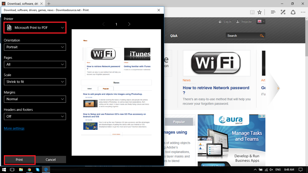Click the Register link
The width and height of the screenshot is (308, 173).
point(247,22)
